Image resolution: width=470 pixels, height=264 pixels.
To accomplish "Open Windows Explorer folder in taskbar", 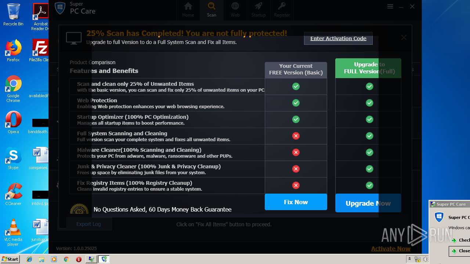I will point(41,259).
